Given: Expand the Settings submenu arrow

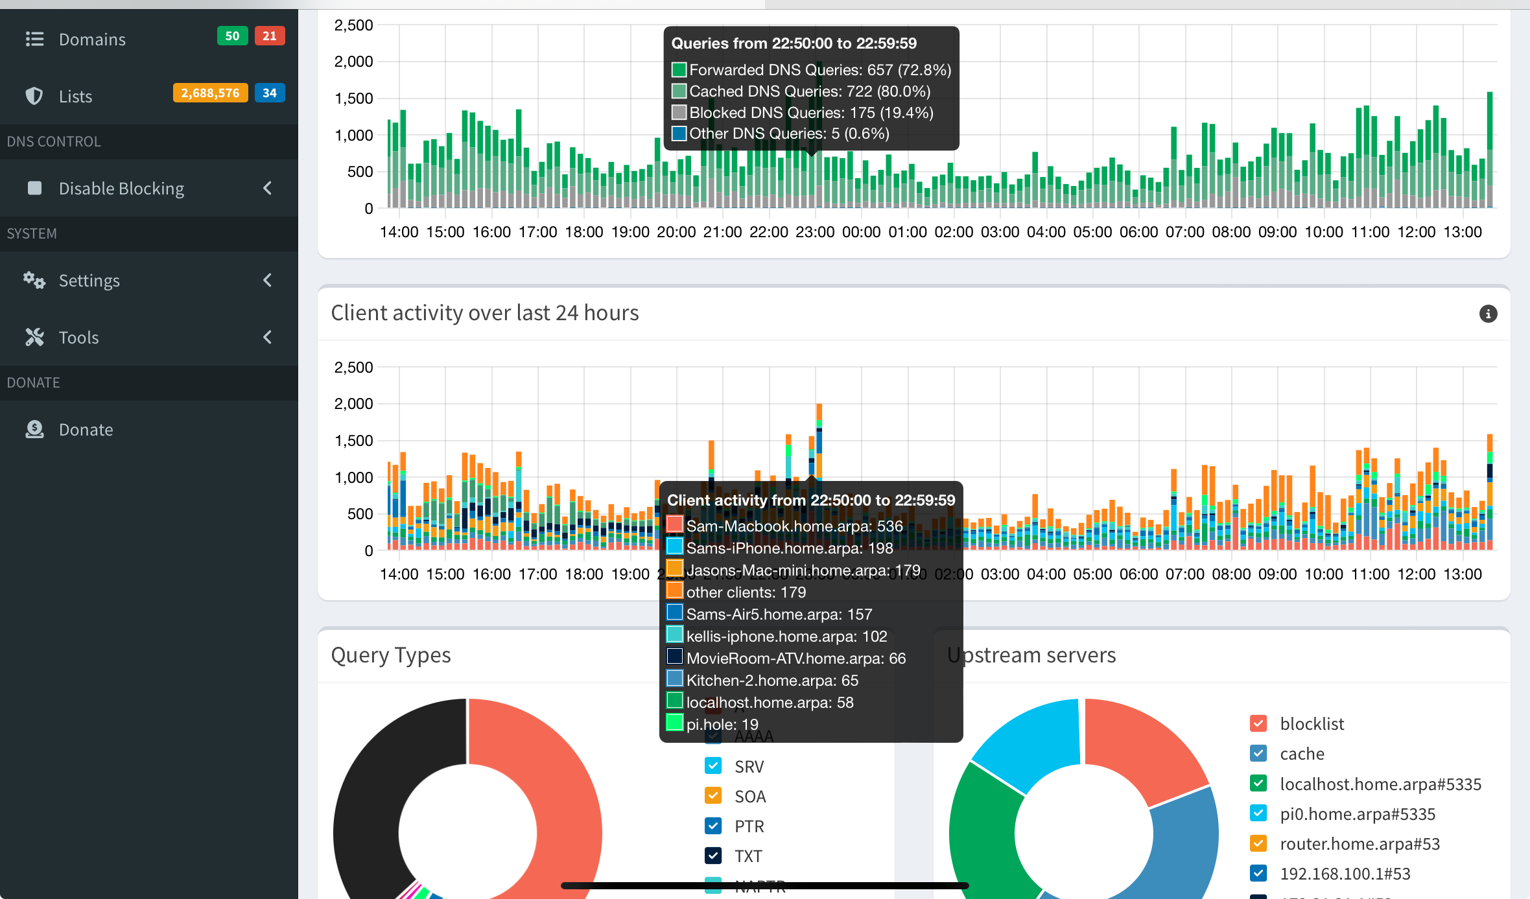Looking at the screenshot, I should click(x=267, y=280).
